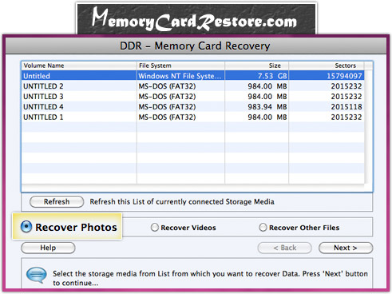Click the Refresh button
The height and width of the screenshot is (294, 392).
click(x=57, y=202)
